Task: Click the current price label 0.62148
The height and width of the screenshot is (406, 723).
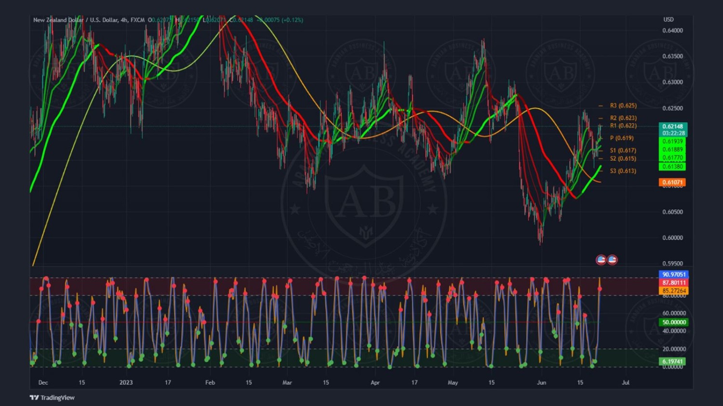Action: [x=673, y=127]
